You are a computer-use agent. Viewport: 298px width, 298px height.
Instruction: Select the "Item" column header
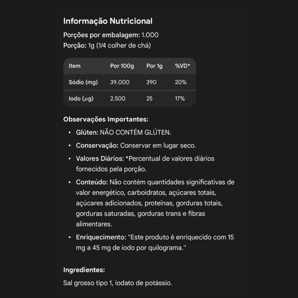(x=74, y=66)
